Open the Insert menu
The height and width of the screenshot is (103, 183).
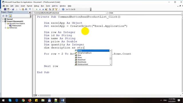tap(23, 6)
